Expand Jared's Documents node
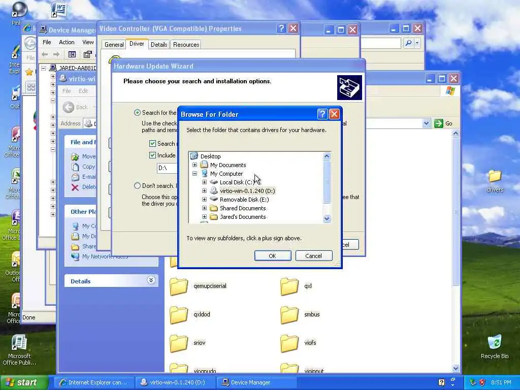The width and height of the screenshot is (520, 390). coord(204,216)
